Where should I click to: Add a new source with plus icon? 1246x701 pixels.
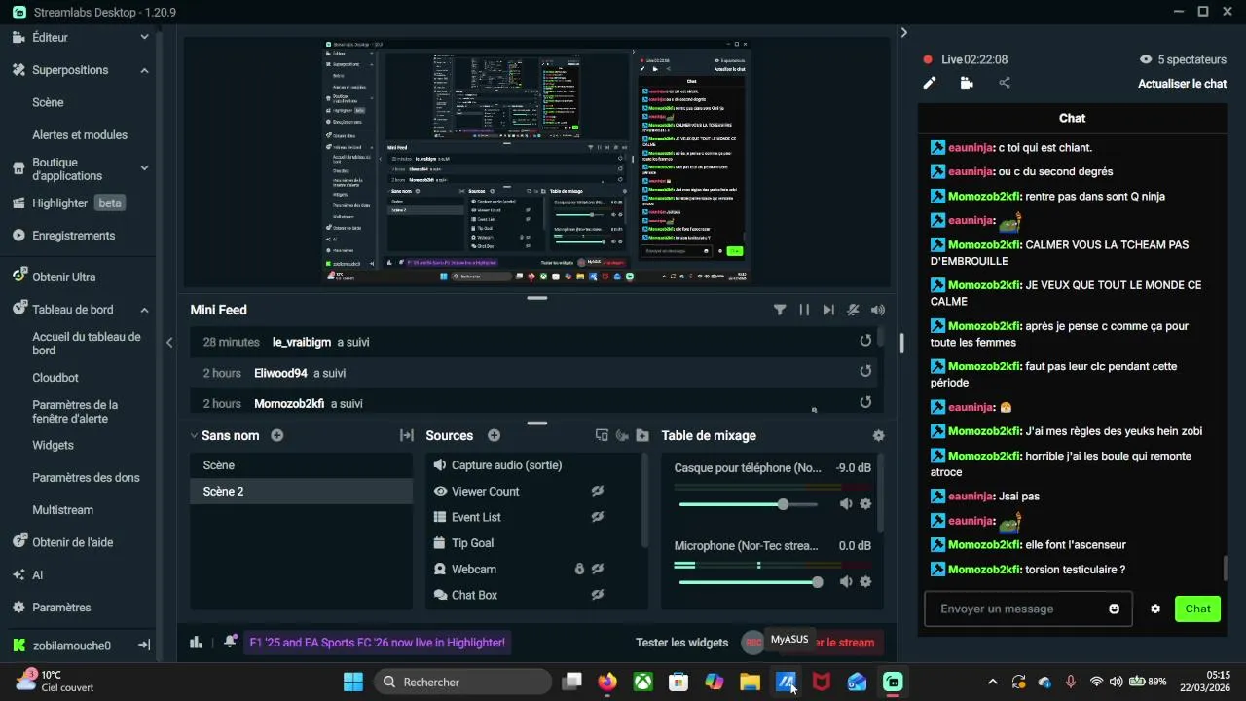click(x=494, y=435)
